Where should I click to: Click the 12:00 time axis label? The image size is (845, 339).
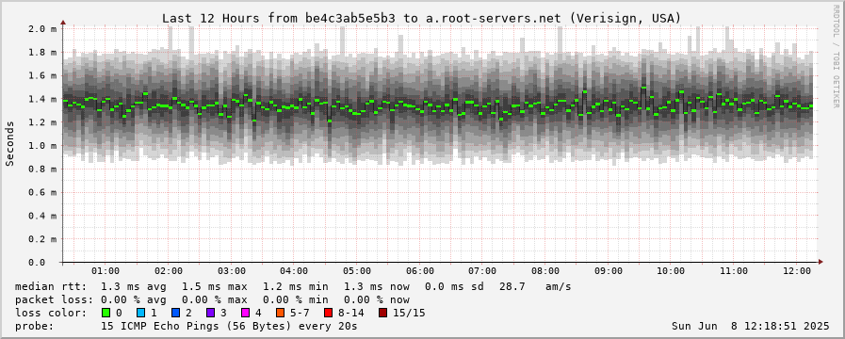coord(797,271)
